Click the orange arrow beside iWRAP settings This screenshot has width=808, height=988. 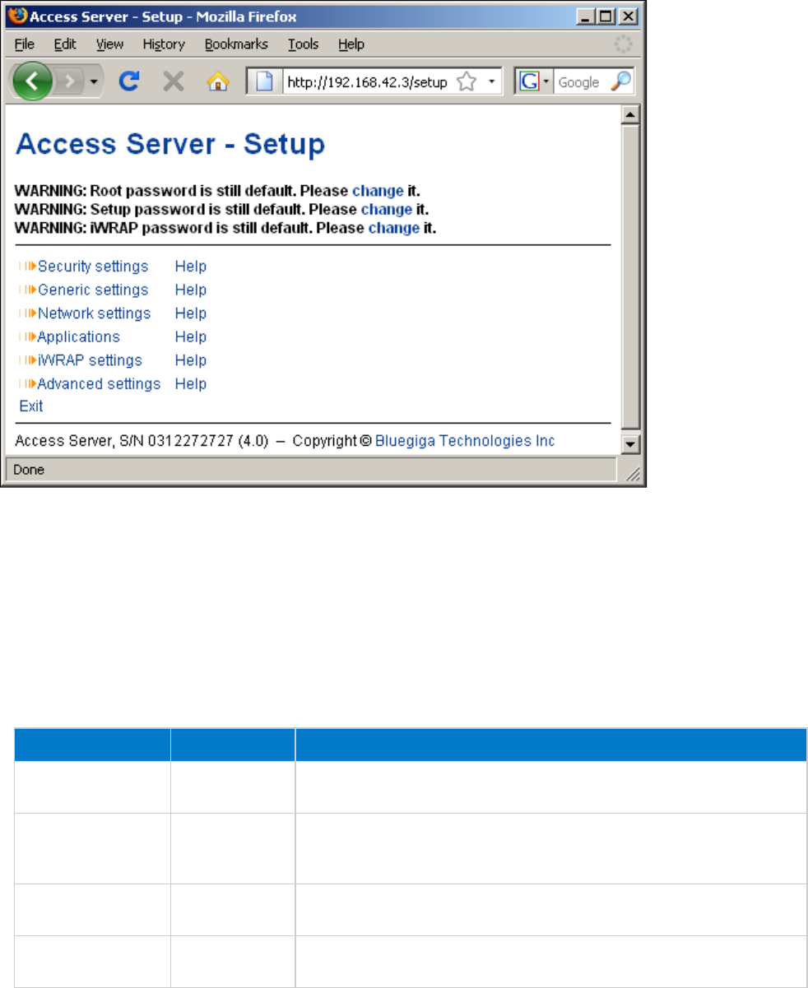[28, 360]
